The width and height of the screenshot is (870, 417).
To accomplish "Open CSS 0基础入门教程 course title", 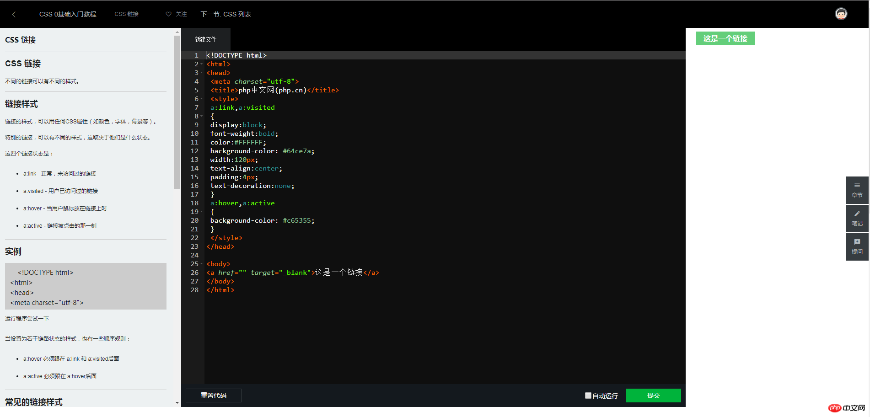I will click(68, 14).
